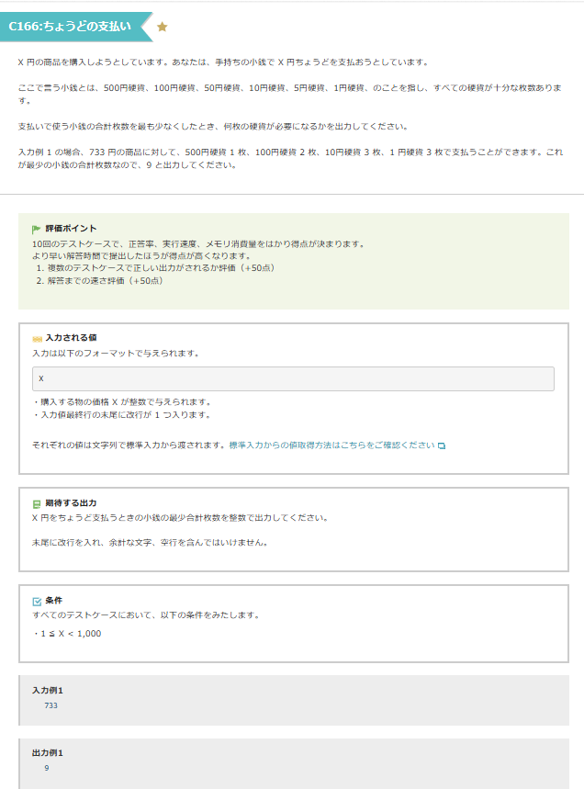Click the green icon beside 期待する出力

[37, 503]
